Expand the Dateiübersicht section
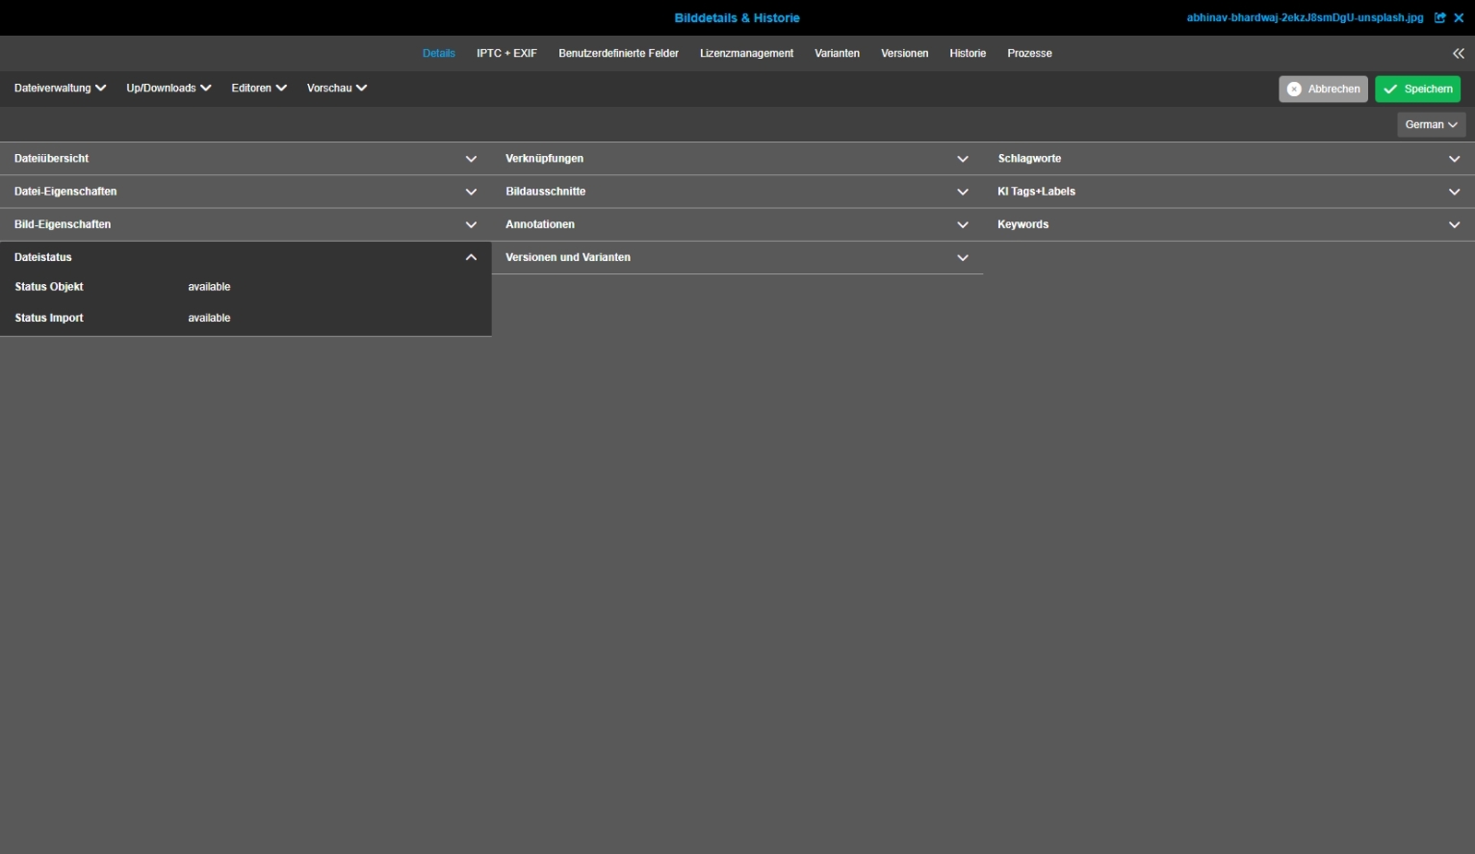Viewport: 1475px width, 854px height. [471, 159]
